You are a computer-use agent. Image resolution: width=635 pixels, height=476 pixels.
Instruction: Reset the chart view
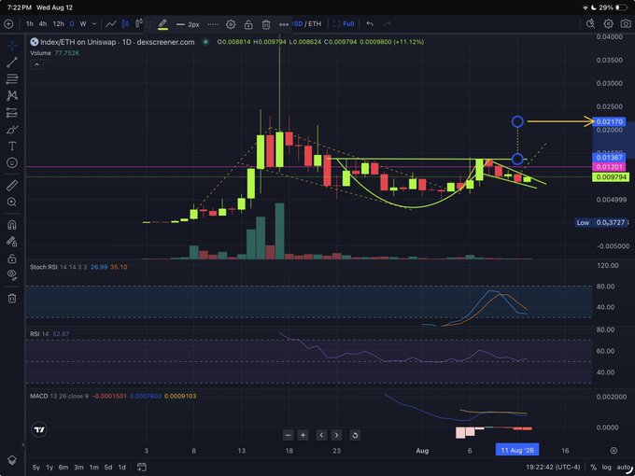click(355, 435)
